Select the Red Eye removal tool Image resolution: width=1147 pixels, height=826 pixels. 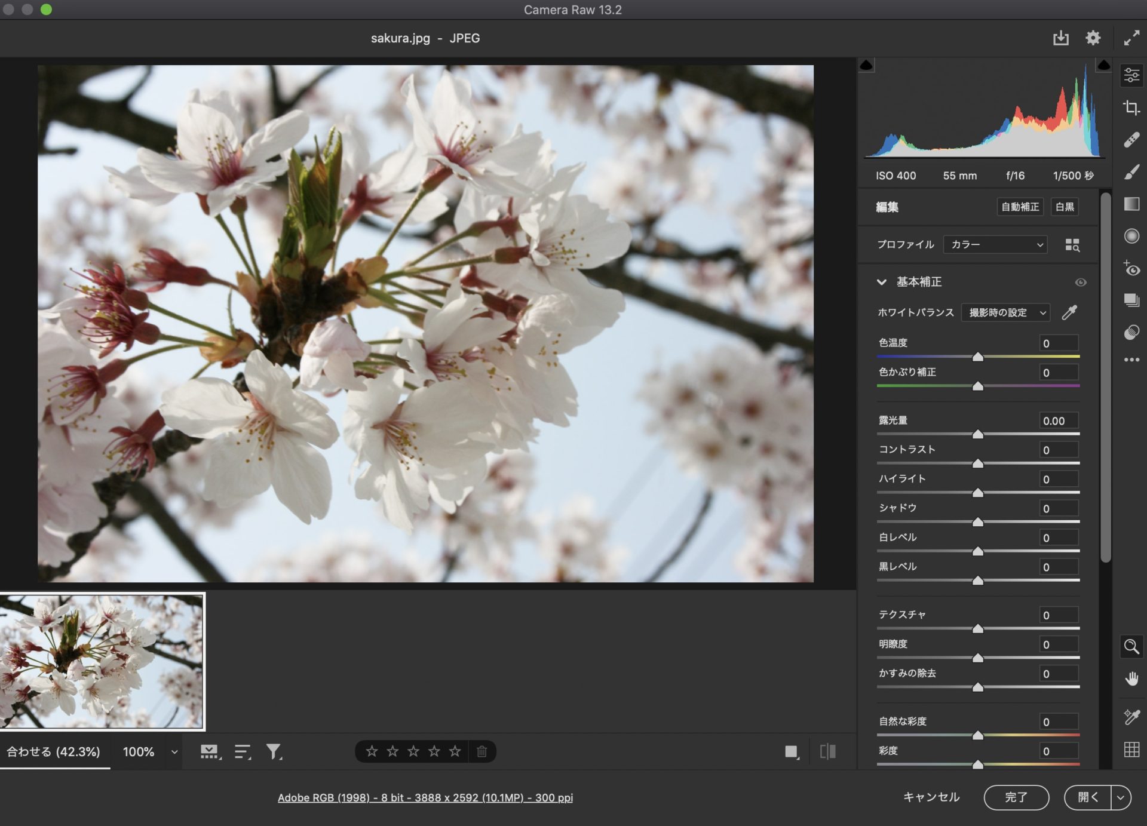click(x=1131, y=268)
